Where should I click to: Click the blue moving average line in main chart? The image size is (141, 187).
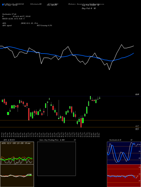67,56
